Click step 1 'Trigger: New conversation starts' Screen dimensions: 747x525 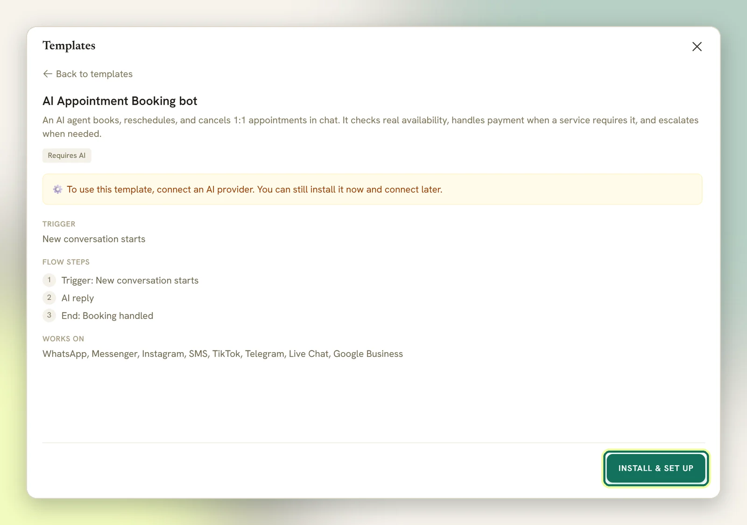[x=130, y=280]
